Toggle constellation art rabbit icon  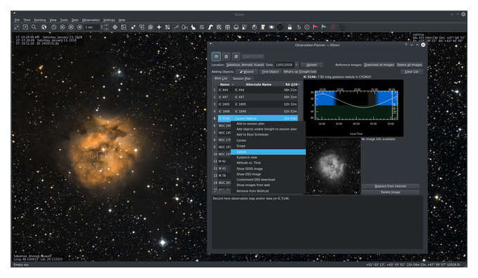pos(193,27)
